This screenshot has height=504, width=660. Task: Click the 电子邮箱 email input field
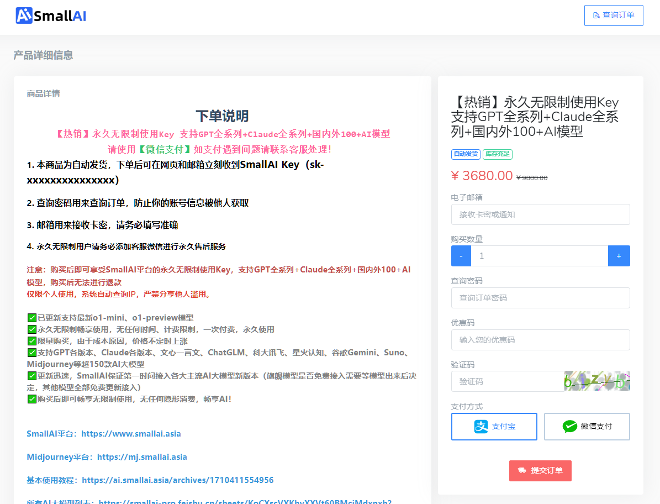(x=540, y=214)
